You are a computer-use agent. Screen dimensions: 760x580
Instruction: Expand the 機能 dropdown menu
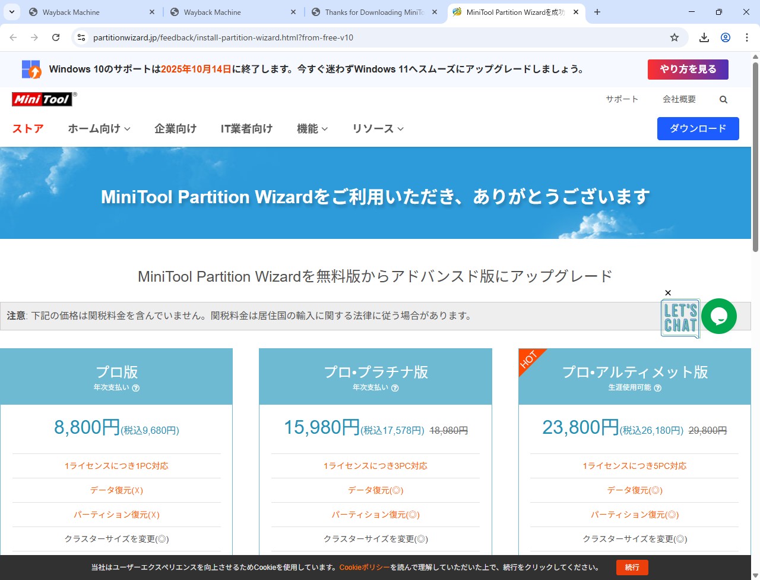coord(312,128)
